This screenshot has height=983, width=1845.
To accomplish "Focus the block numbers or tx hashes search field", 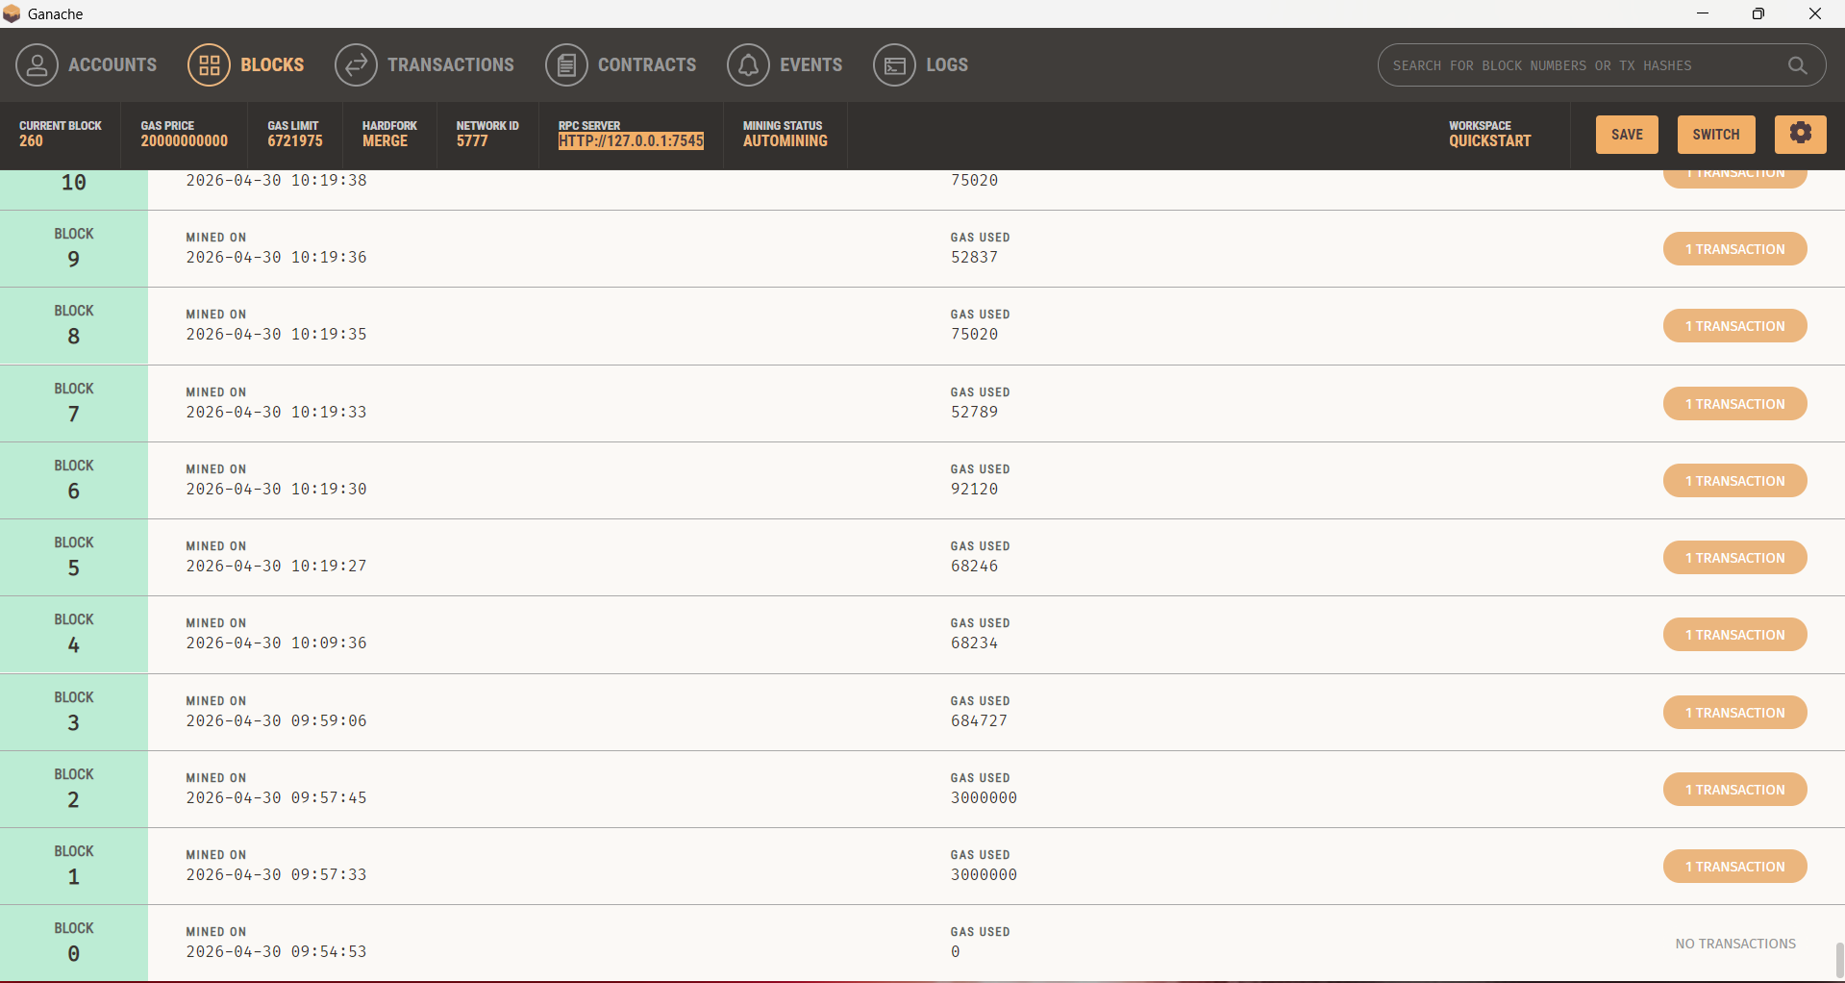I will pos(1602,65).
